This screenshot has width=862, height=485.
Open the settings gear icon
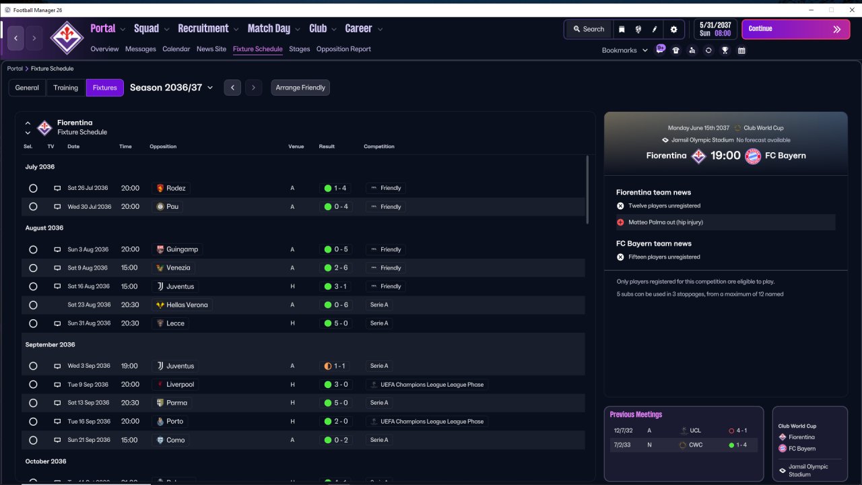(673, 29)
